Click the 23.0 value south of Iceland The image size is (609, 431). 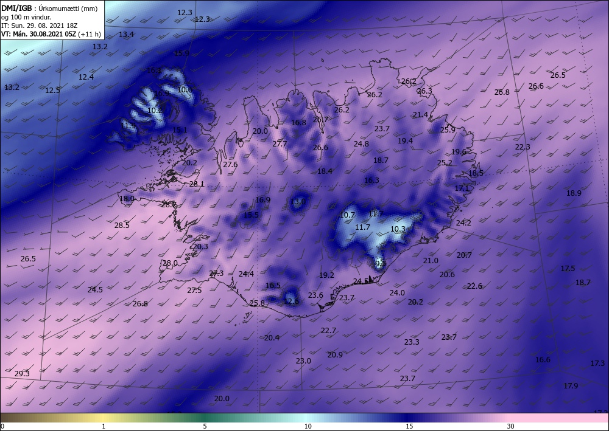click(x=304, y=361)
